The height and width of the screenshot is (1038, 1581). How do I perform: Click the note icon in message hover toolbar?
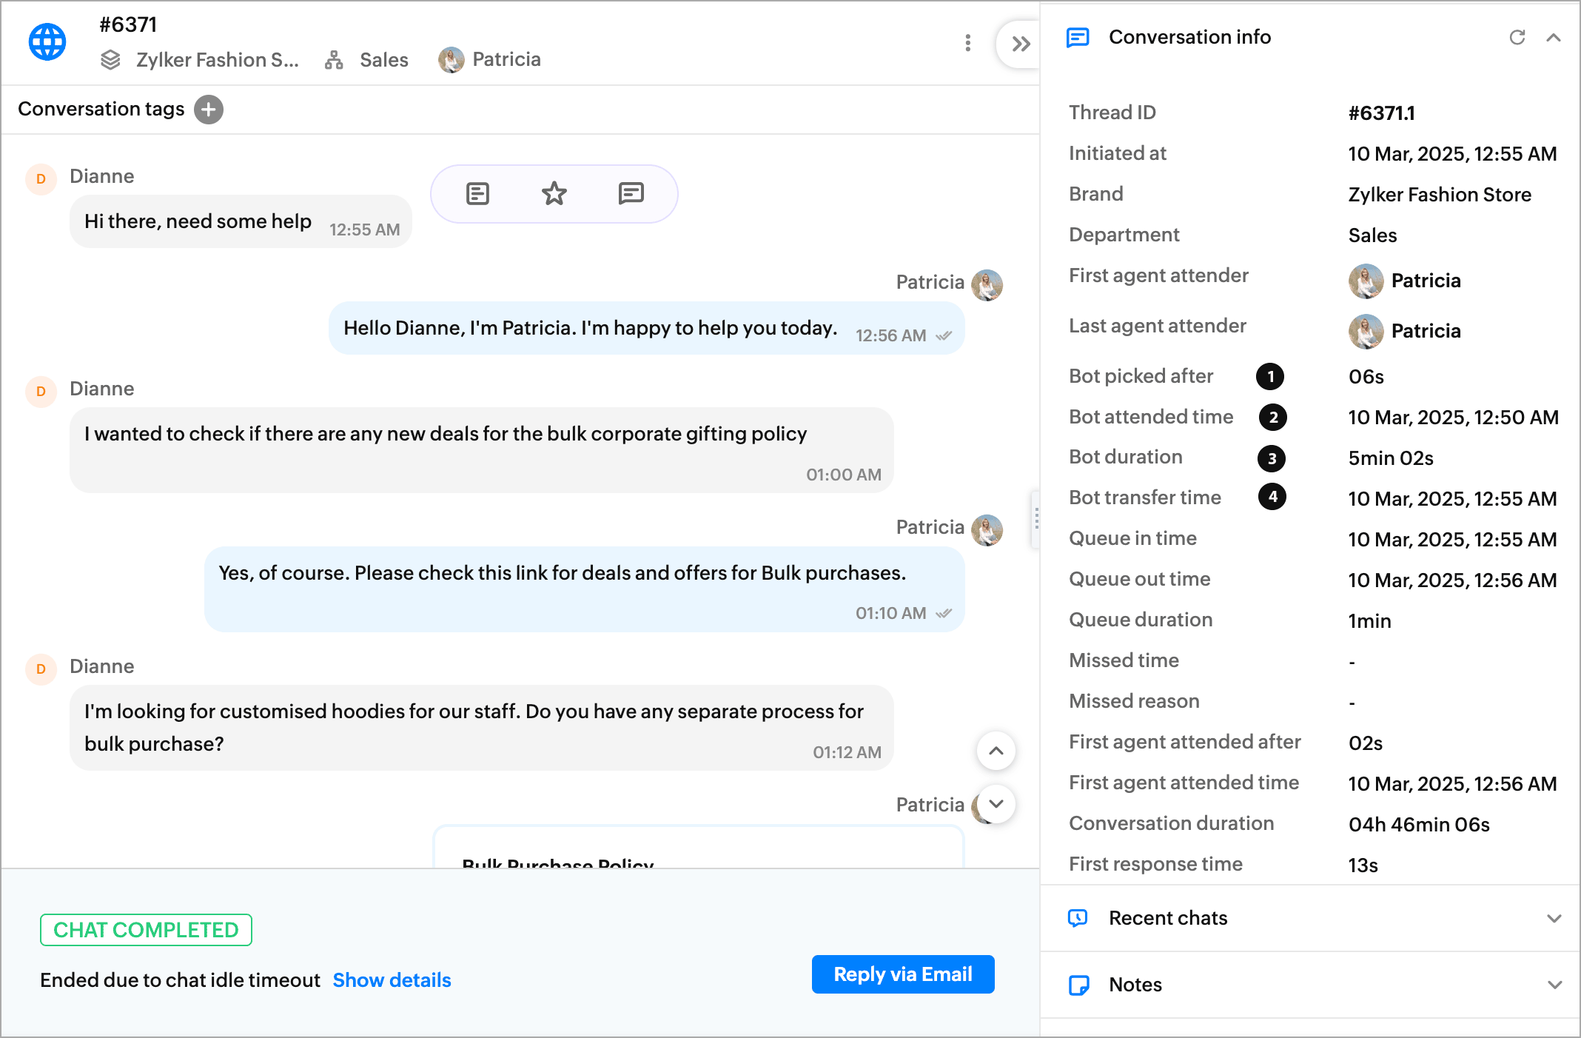tap(477, 194)
